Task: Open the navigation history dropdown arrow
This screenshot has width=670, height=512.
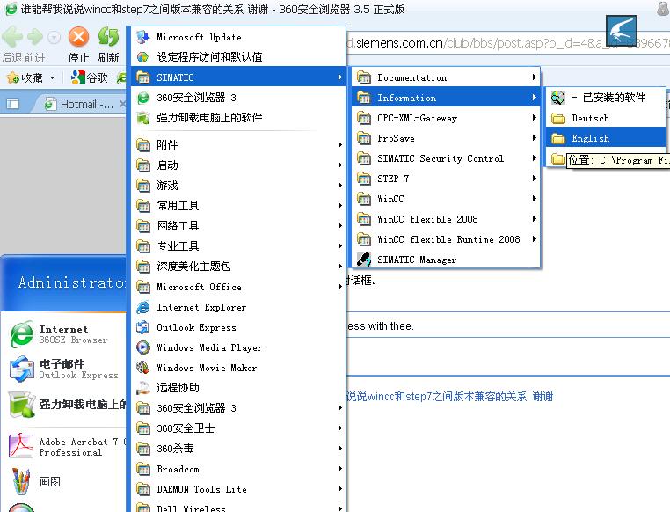Action: (x=54, y=38)
